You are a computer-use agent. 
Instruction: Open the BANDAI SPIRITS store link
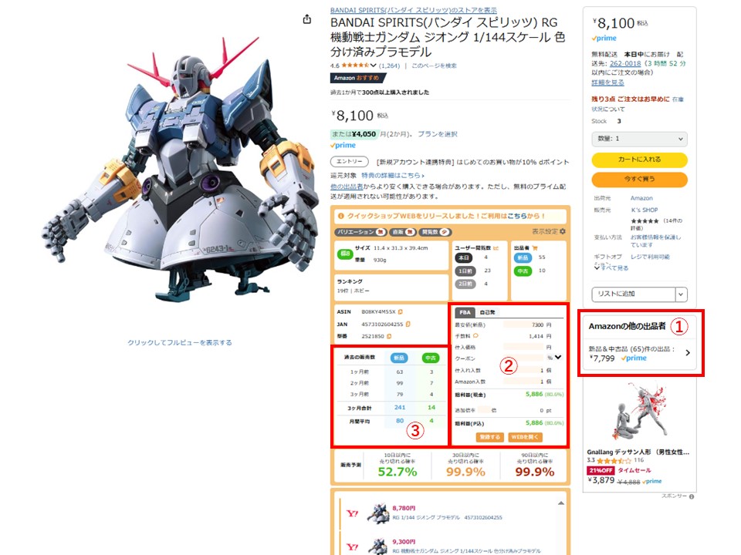point(414,10)
